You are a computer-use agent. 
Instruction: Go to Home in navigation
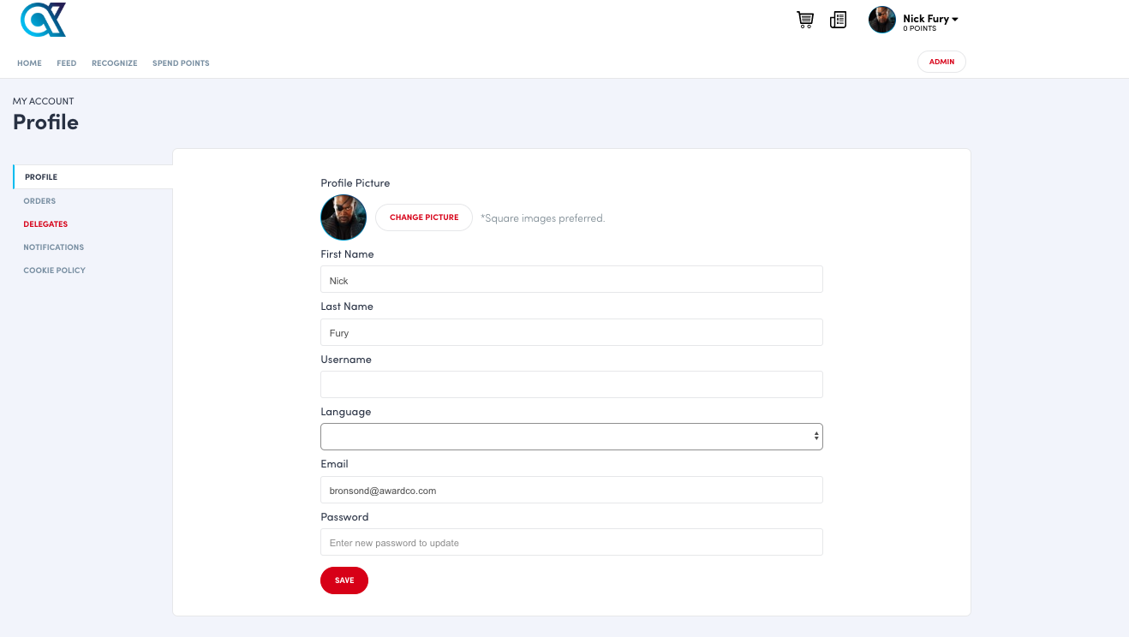tap(29, 63)
